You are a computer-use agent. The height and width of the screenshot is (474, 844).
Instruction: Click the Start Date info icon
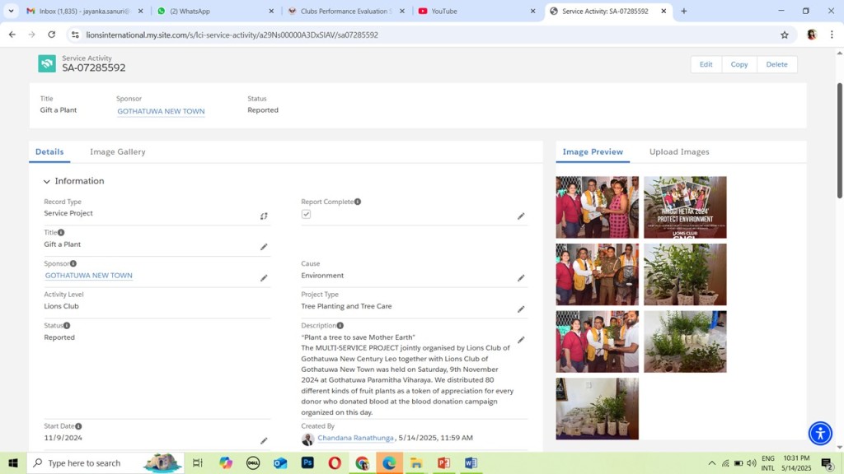pyautogui.click(x=78, y=426)
